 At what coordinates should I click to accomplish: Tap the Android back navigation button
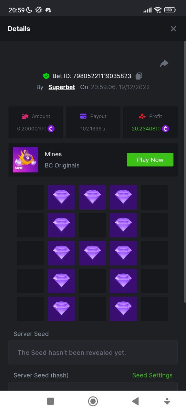point(135,401)
